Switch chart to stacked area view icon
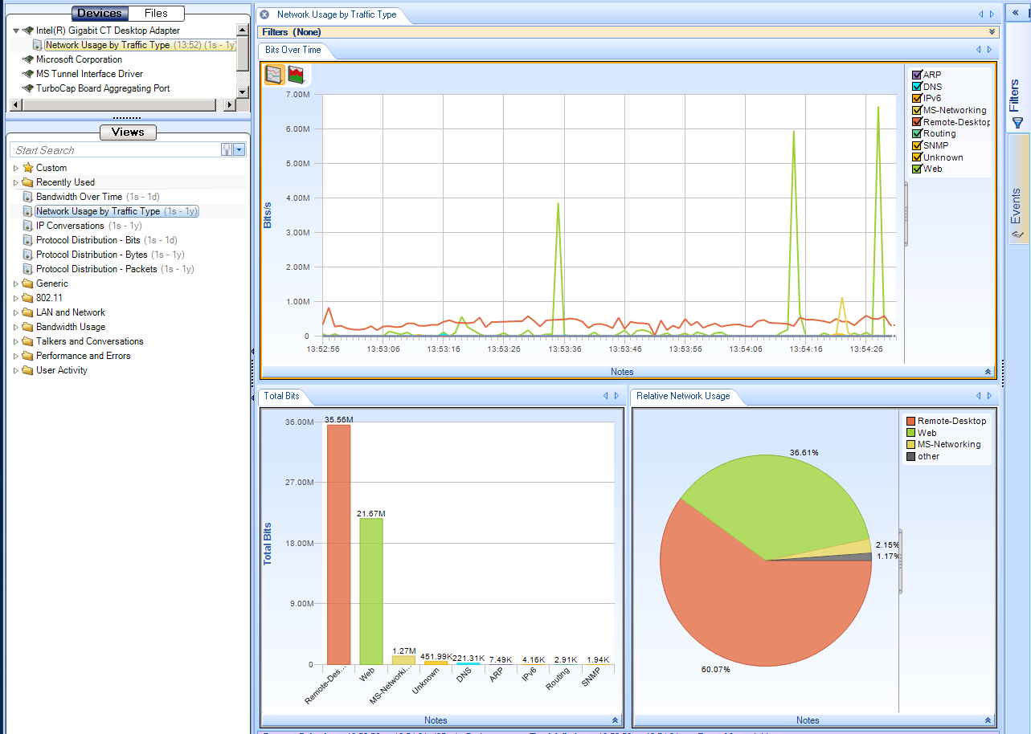The height and width of the screenshot is (734, 1031). (x=296, y=75)
